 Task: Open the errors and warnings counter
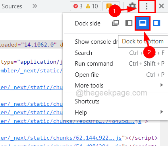coord(85,6)
